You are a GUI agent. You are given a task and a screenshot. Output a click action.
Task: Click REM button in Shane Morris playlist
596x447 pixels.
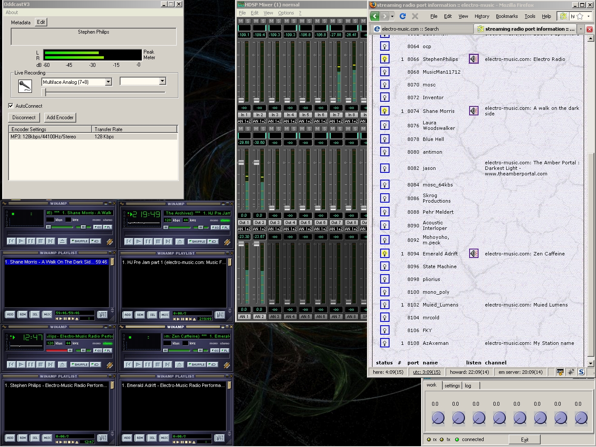tap(23, 315)
